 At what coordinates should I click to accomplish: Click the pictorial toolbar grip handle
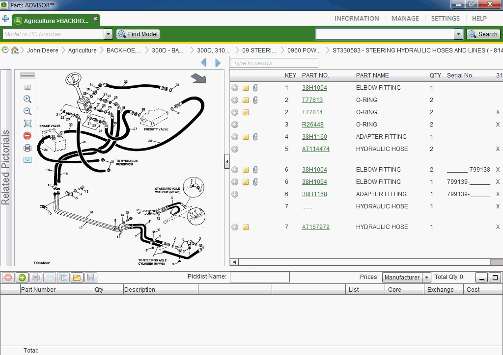28,76
